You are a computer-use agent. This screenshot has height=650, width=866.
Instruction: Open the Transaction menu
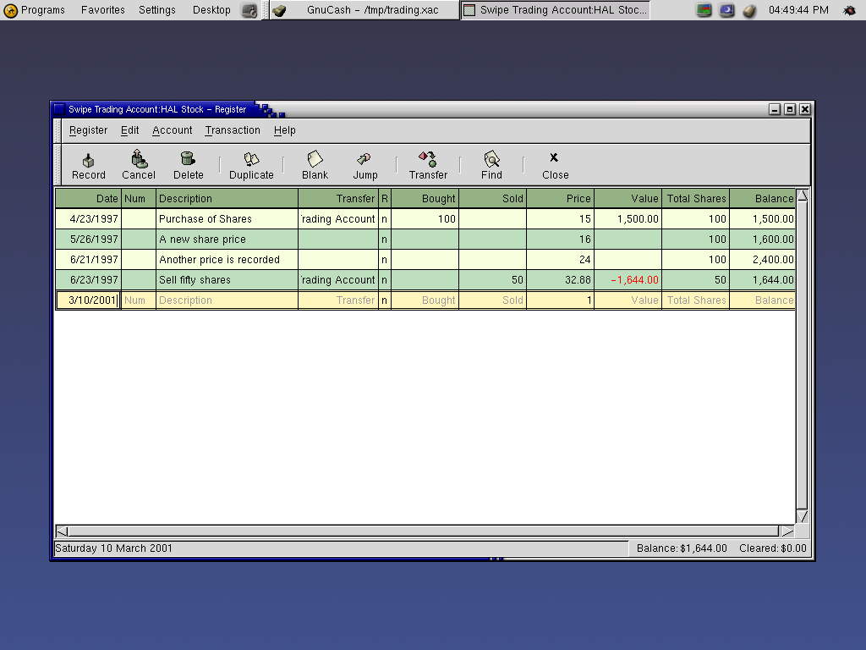point(233,130)
